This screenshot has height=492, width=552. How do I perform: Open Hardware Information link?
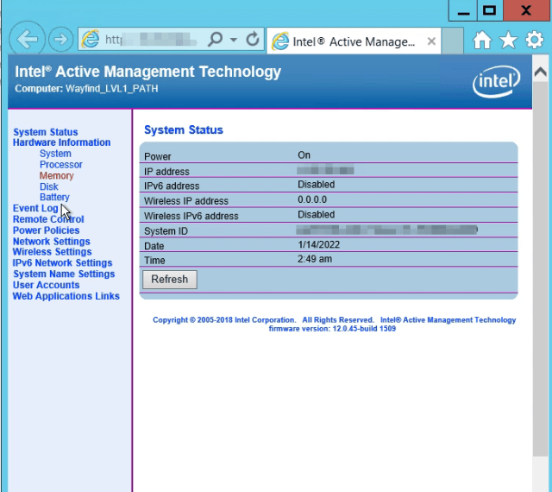pos(61,142)
